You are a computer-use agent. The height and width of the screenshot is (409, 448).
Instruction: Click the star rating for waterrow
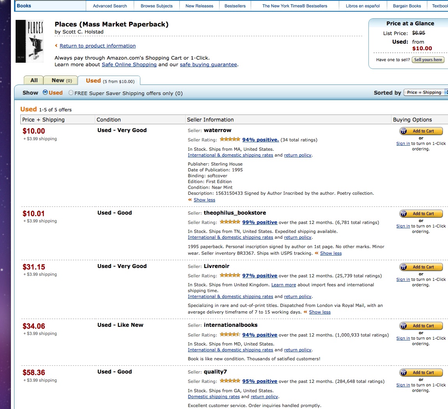click(230, 139)
